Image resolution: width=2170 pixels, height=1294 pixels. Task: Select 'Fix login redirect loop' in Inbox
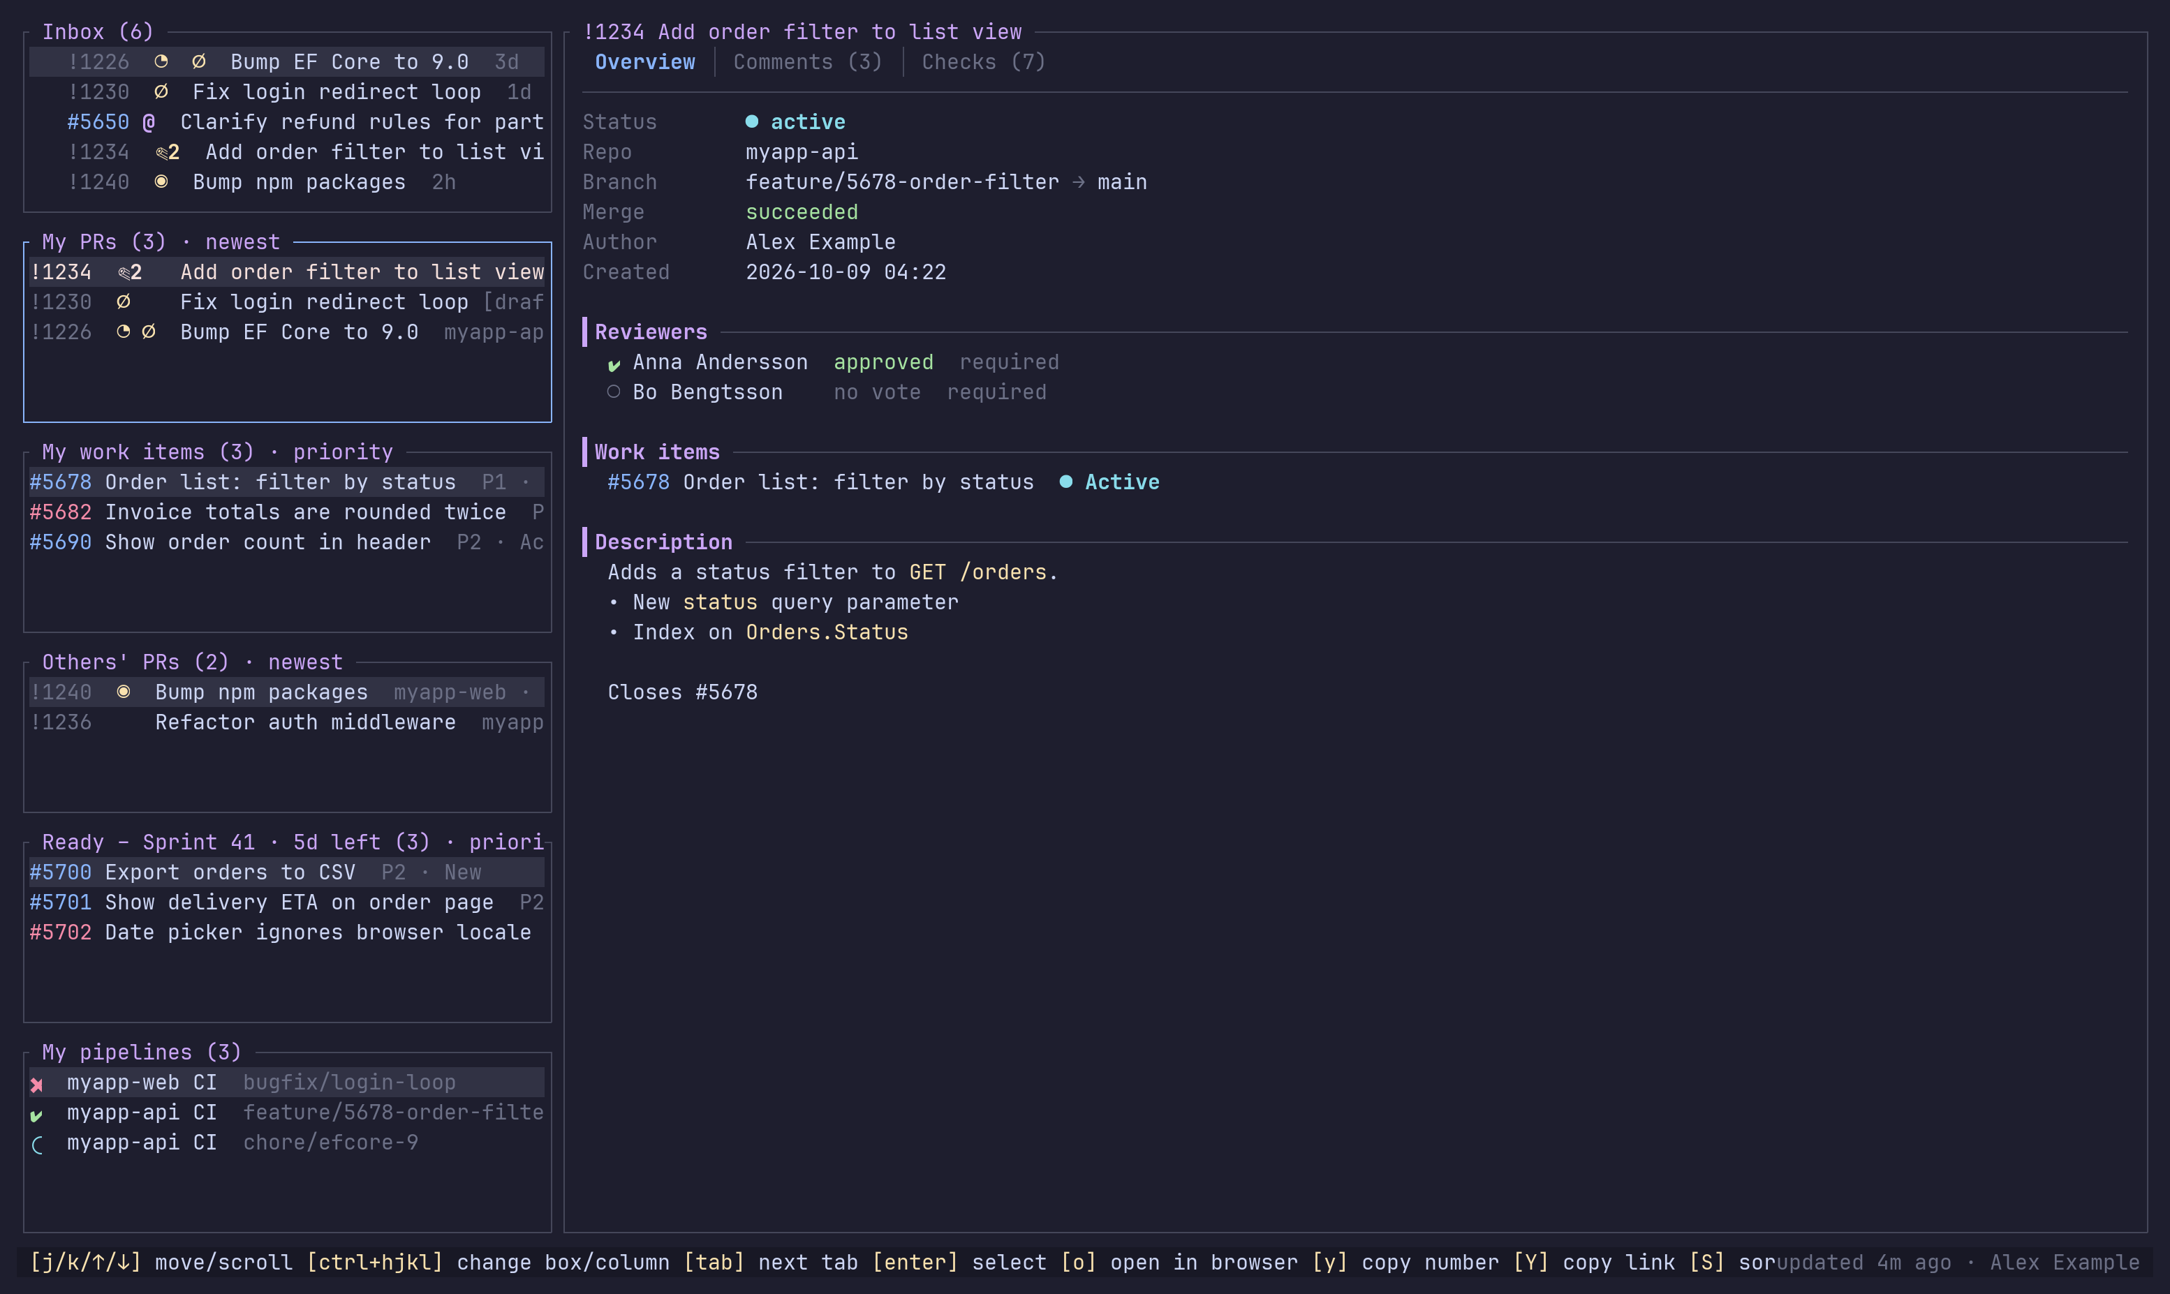pos(287,92)
